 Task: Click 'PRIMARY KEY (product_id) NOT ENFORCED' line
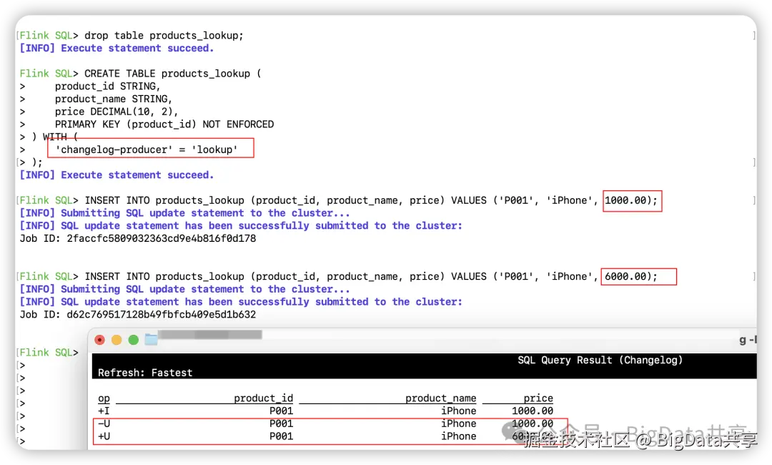[164, 124]
